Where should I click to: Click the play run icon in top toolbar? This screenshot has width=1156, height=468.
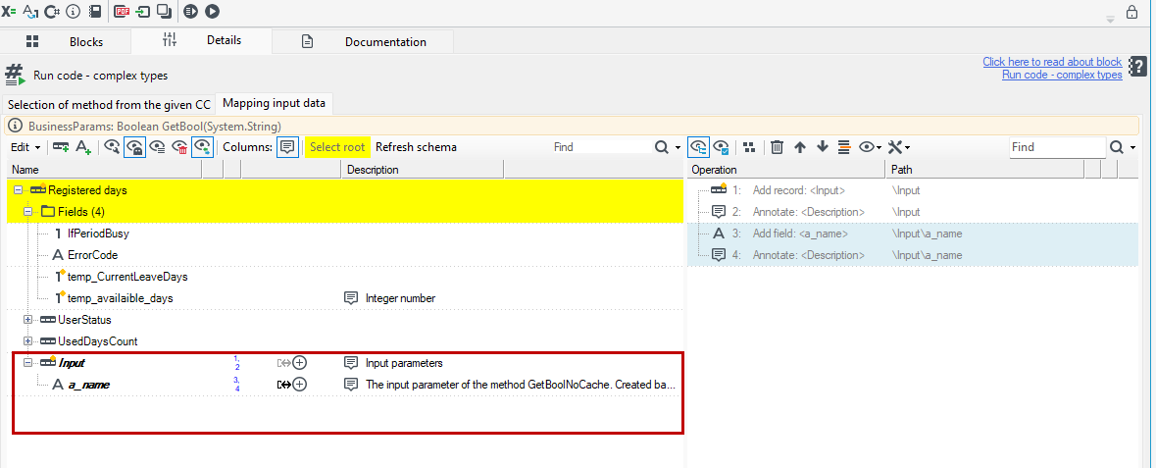[213, 11]
